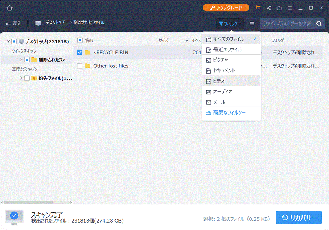Switch to list view layout icon
This screenshot has width=329, height=230.
(251, 24)
